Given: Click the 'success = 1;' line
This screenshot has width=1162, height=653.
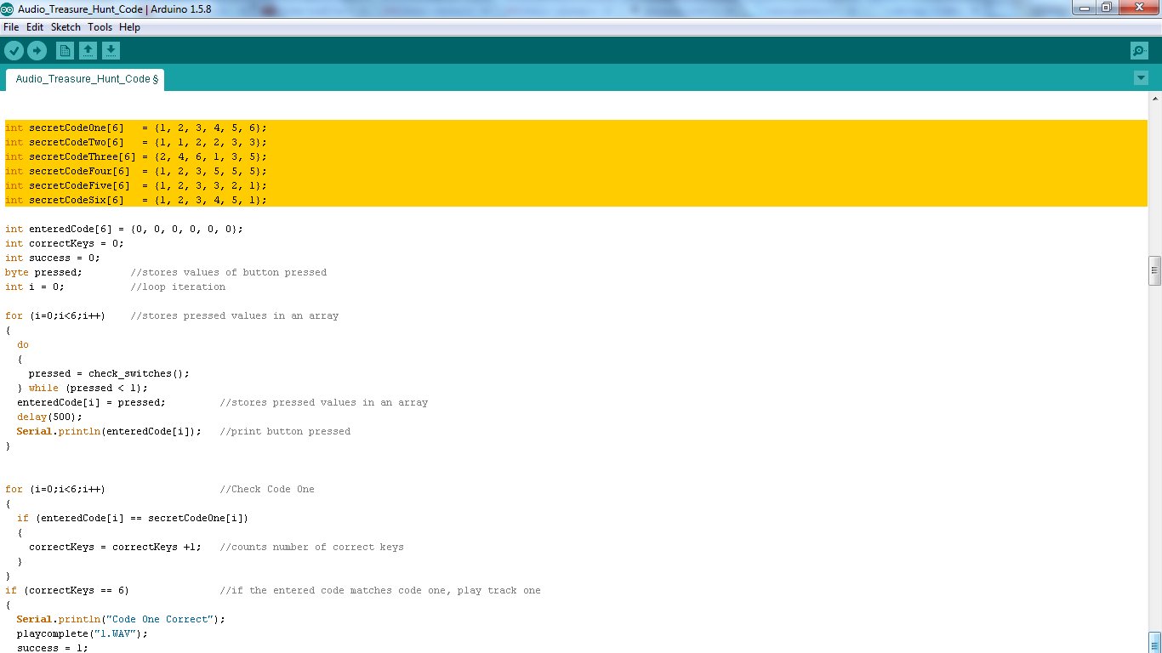Looking at the screenshot, I should click(53, 647).
